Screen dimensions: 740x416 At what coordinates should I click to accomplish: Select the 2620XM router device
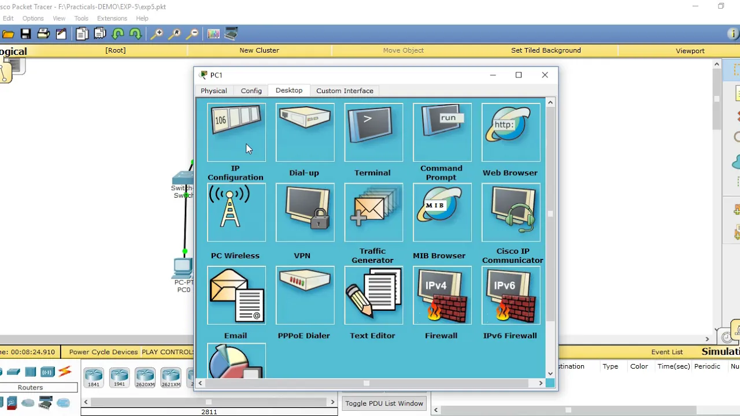tap(145, 378)
